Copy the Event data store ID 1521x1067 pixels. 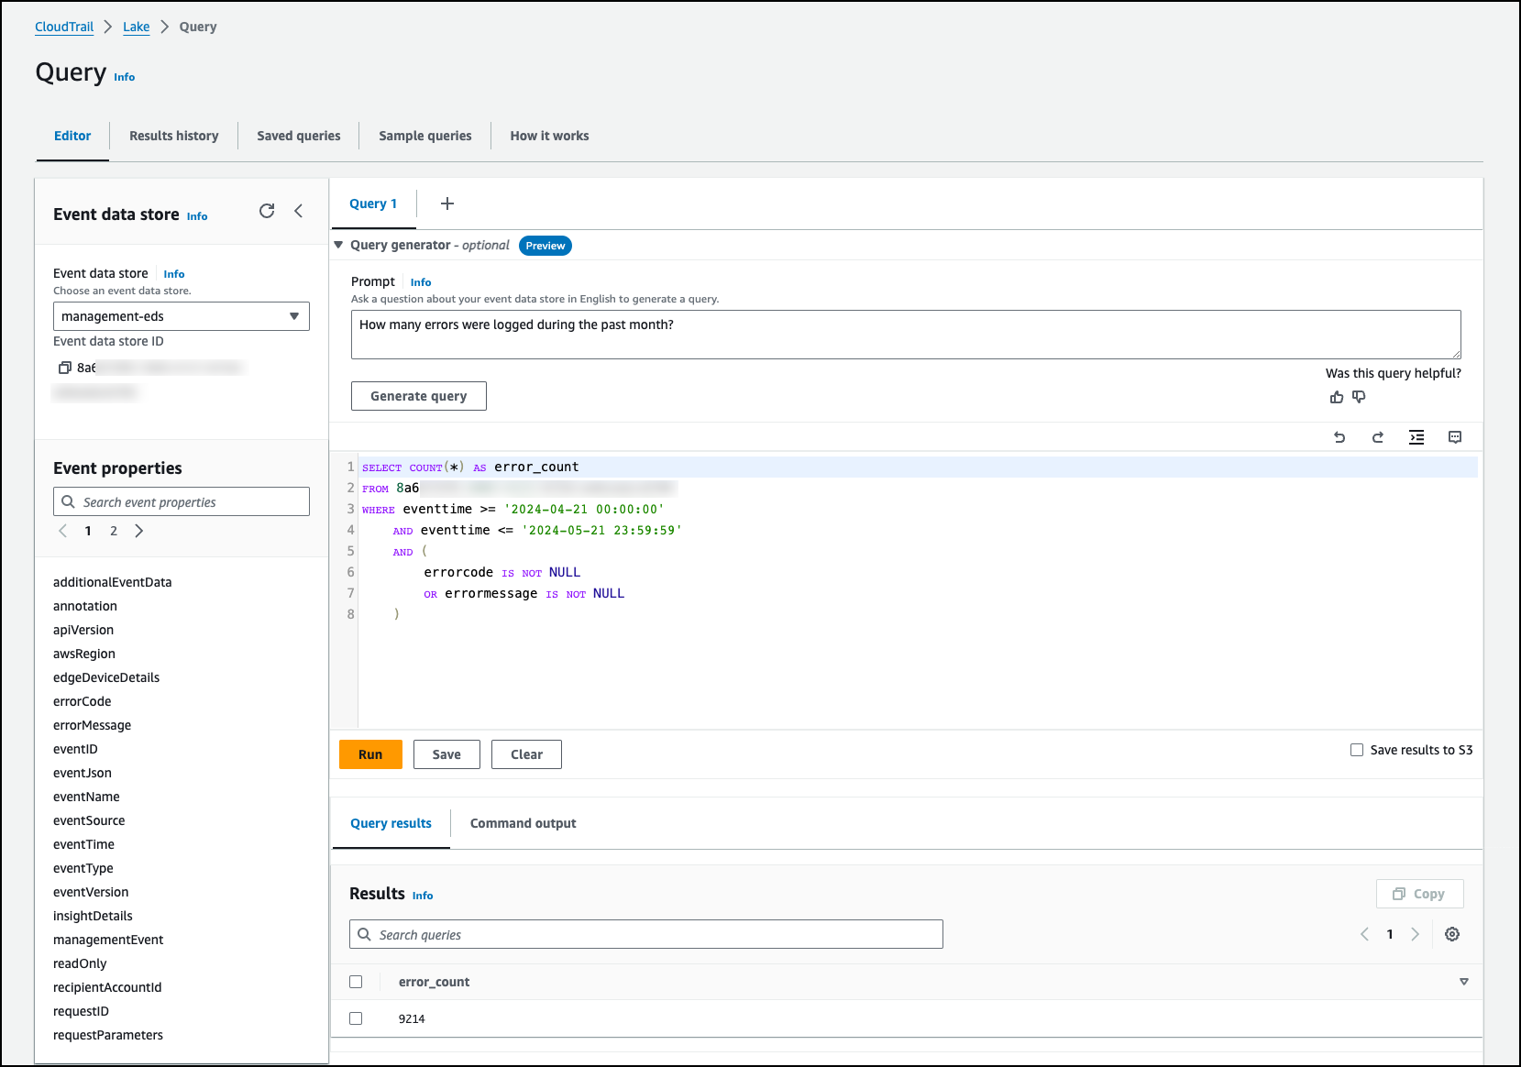(x=65, y=367)
